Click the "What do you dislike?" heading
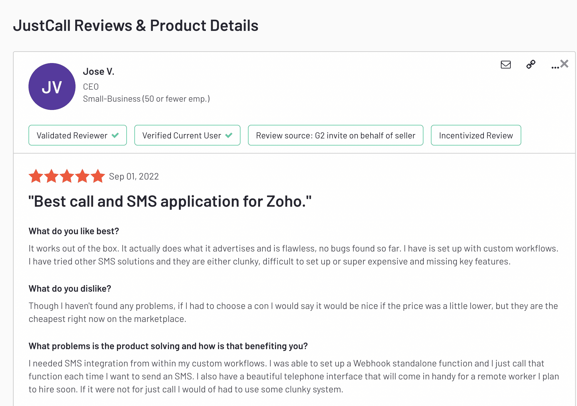Viewport: 577px width, 406px height. 70,289
